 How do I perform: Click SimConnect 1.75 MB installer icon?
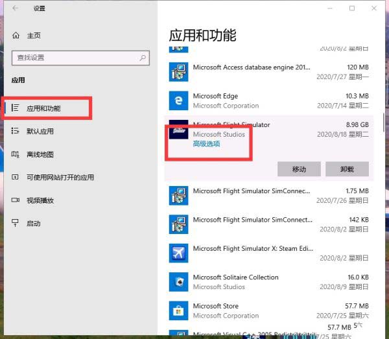tap(179, 196)
